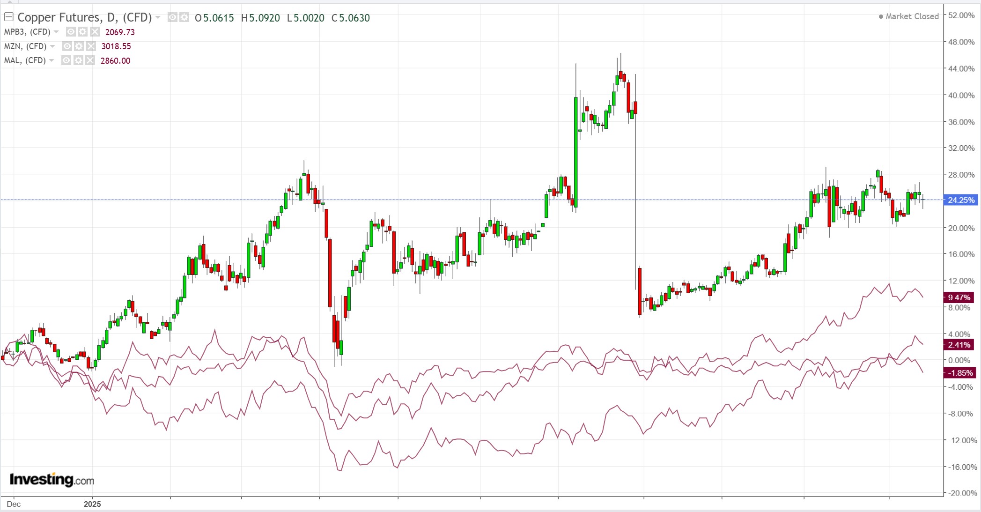Screen dimensions: 981x512
Task: Remove the MPB3 comparison with the X icon
Action: coord(95,32)
